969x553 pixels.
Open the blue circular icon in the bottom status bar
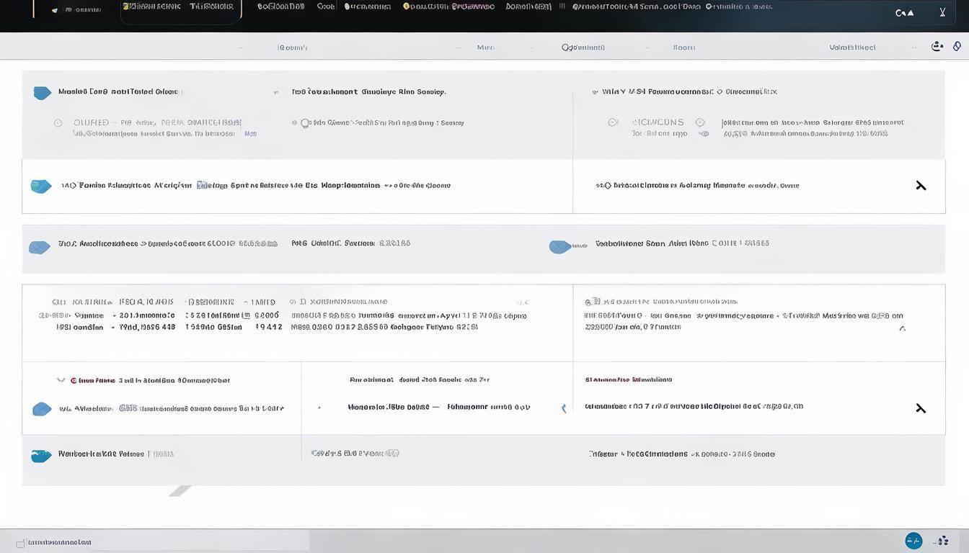click(913, 541)
